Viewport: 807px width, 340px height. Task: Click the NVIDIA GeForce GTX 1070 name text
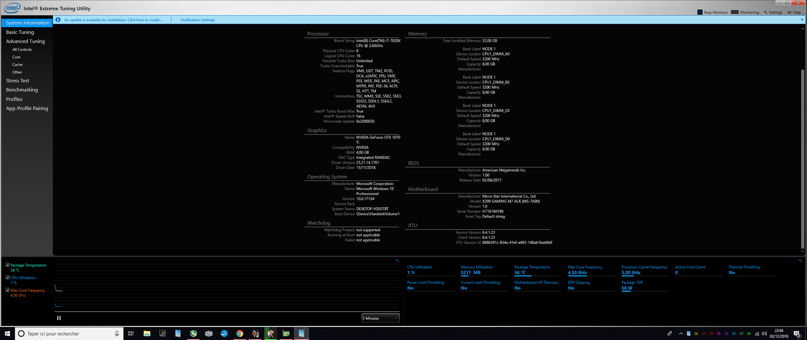tap(378, 140)
